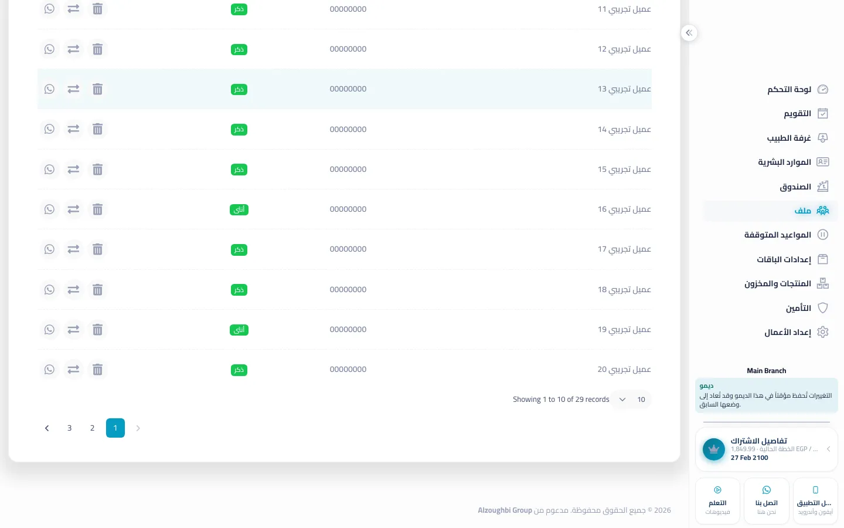This screenshot has height=528, width=844.
Task: Expand تفاصيل الاشتراك subscription arrow
Action: [x=828, y=449]
